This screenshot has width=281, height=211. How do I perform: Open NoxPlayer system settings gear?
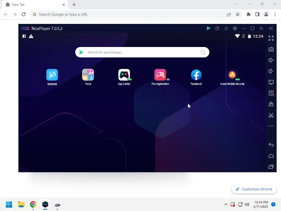(x=235, y=28)
